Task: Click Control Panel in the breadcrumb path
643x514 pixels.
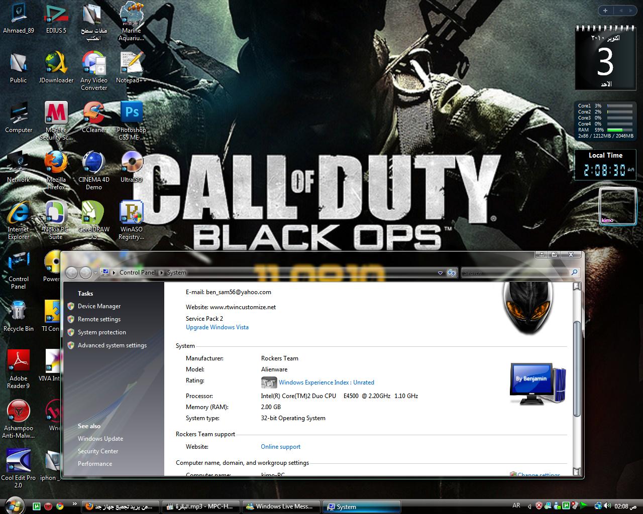Action: tap(138, 273)
